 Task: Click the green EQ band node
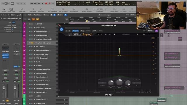(120, 49)
